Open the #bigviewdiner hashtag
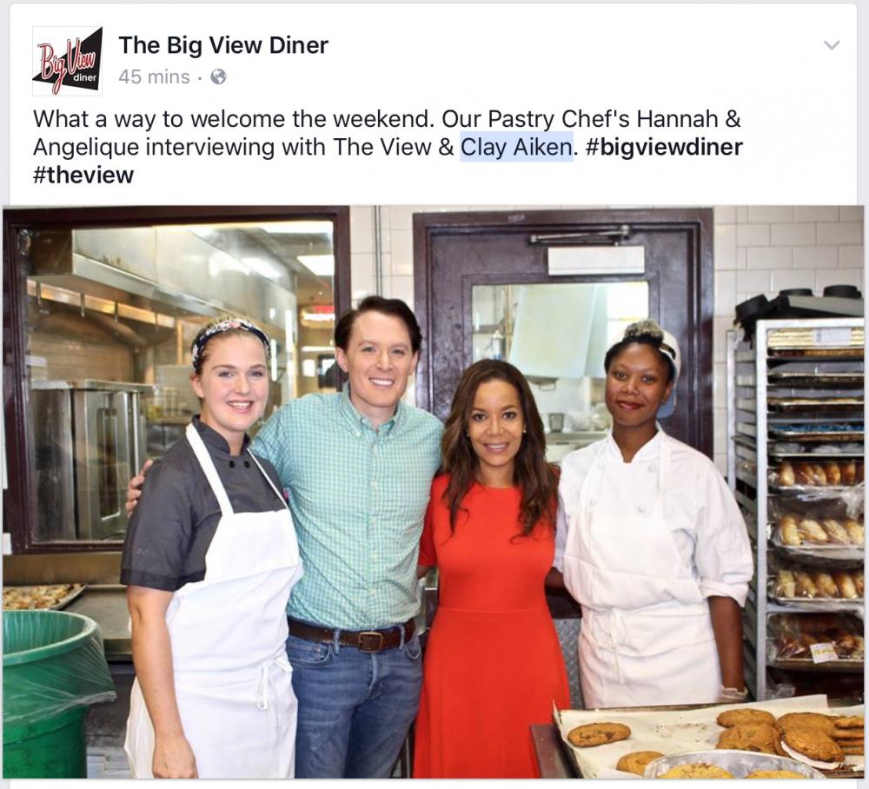This screenshot has width=869, height=789. [x=663, y=147]
